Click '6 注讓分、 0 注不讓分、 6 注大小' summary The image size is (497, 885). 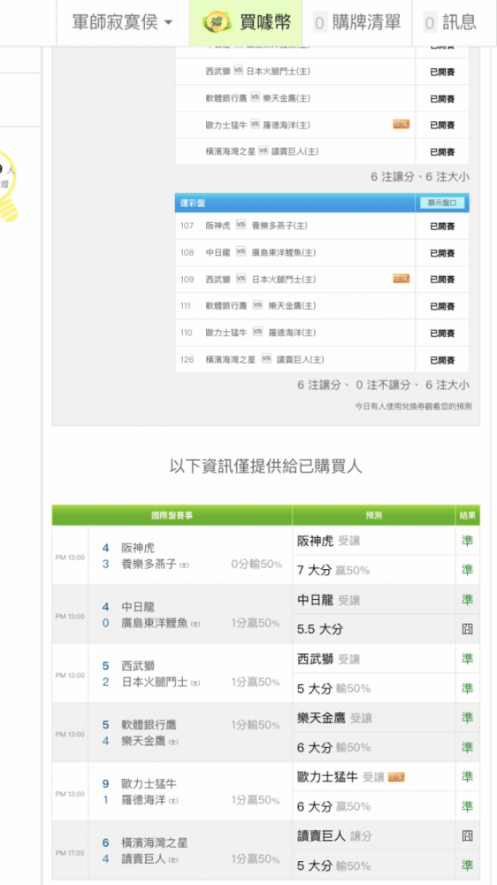pyautogui.click(x=383, y=385)
